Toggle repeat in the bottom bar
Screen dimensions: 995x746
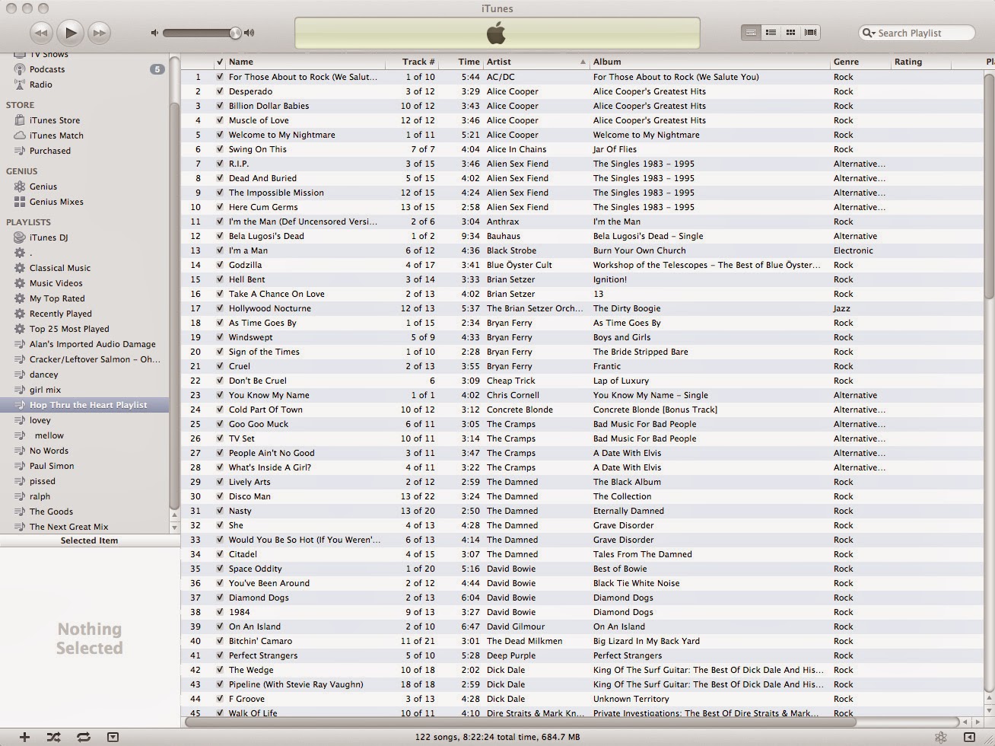pos(83,736)
